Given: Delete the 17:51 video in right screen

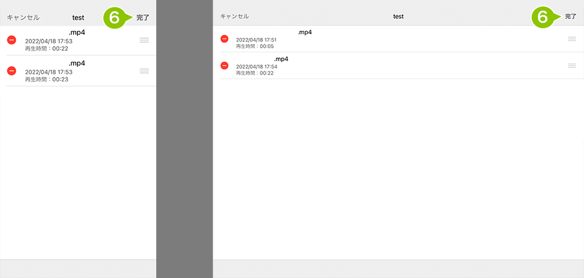Looking at the screenshot, I should [x=224, y=39].
